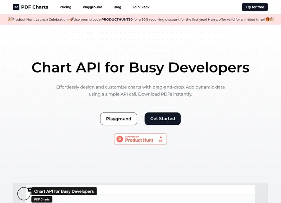Open the Blog from the navbar
Viewport: 281px width, 203px height.
[117, 7]
